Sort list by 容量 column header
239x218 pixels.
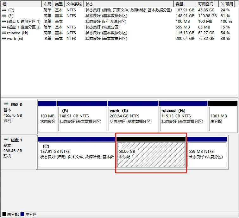point(185,4)
